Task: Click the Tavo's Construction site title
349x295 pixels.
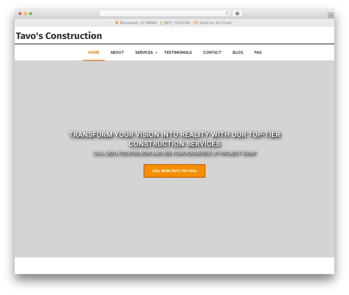Action: pos(59,36)
